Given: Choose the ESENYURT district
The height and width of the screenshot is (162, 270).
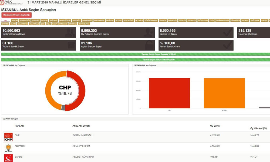Looking at the screenshot, I should 192,20.
